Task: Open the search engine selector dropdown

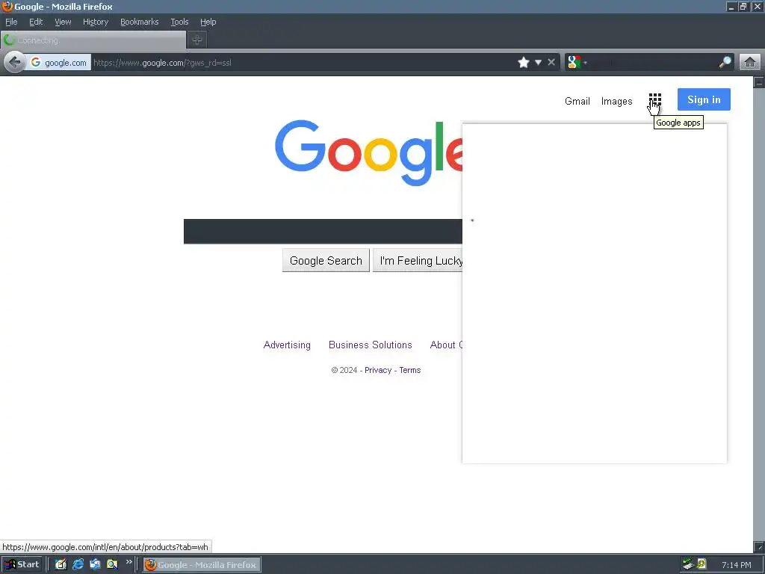Action: tap(577, 63)
